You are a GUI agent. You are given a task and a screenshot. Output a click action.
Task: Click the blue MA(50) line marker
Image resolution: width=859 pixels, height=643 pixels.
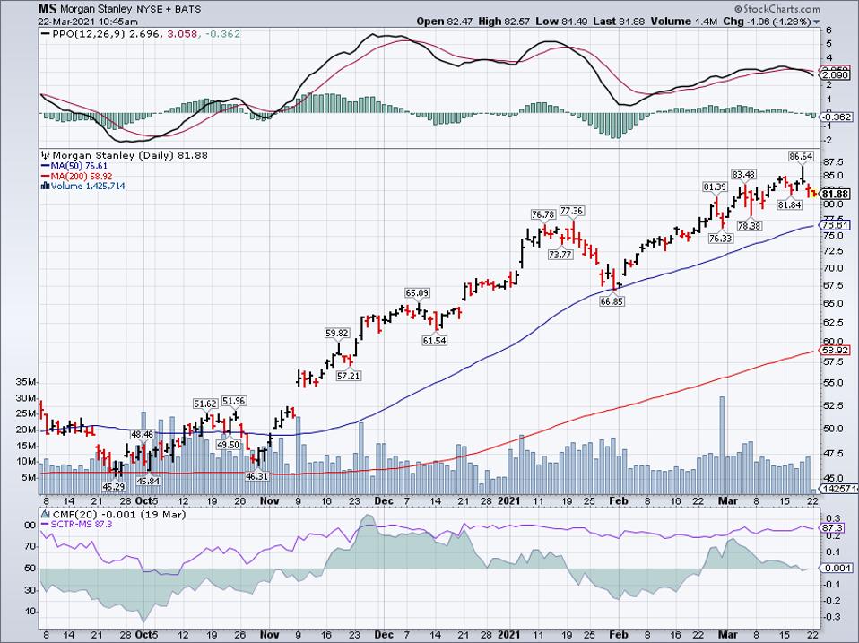coord(45,166)
